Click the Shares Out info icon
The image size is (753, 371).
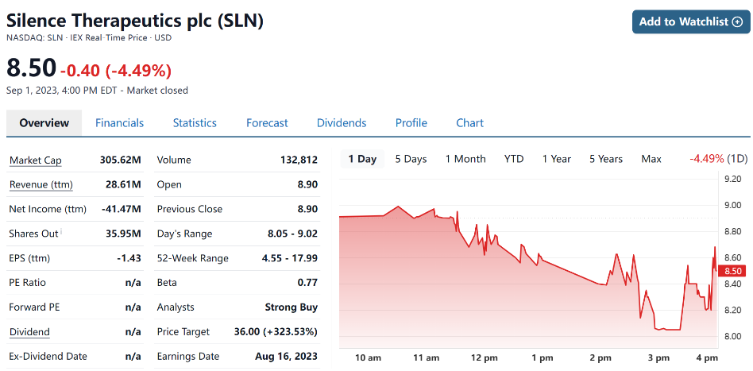62,232
